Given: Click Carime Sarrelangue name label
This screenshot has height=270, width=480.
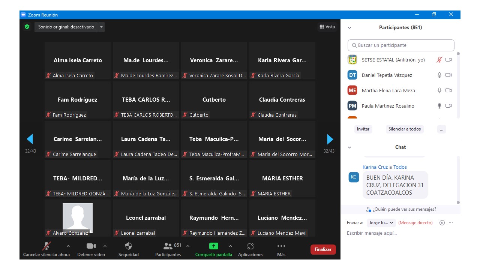Looking at the screenshot, I should coord(74,154).
